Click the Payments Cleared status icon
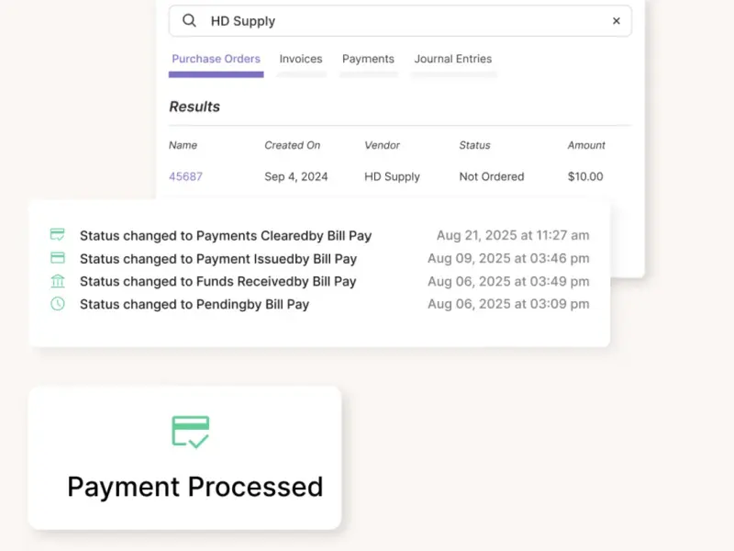 [57, 235]
